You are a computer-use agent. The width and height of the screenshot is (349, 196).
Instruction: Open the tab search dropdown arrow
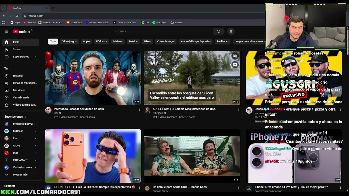[4, 8]
